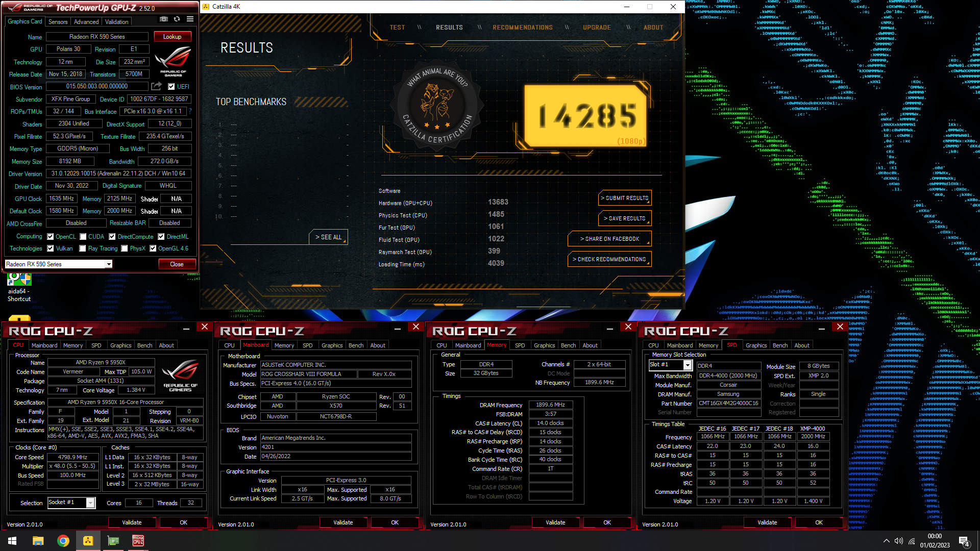The width and height of the screenshot is (980, 551).
Task: Click SHARE ON FACEBOOK button
Action: pos(609,239)
